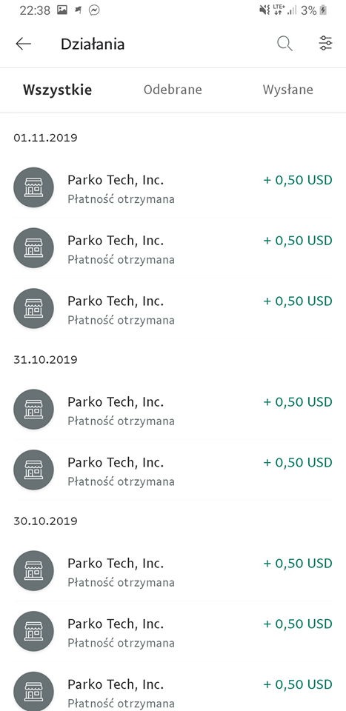Tap first store icon under 30.10.2019
Screen dimensions: 346x711
click(33, 571)
